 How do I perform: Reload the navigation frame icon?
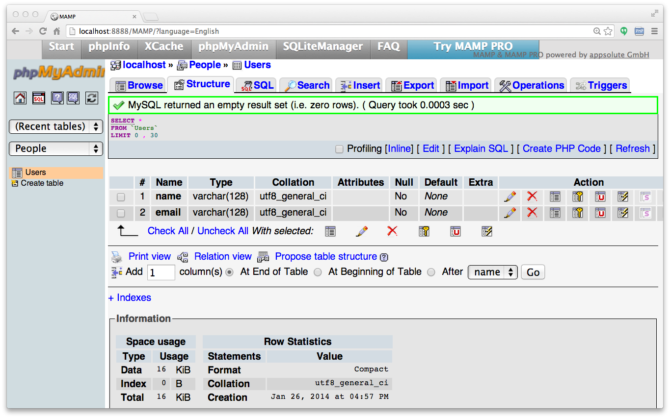point(91,98)
